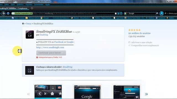Screen dimensions: 177x99
Task: Open the Ajuda menu
Action: (47, 4)
